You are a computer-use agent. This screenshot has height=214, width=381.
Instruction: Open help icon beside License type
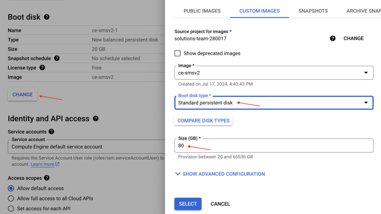click(x=42, y=68)
